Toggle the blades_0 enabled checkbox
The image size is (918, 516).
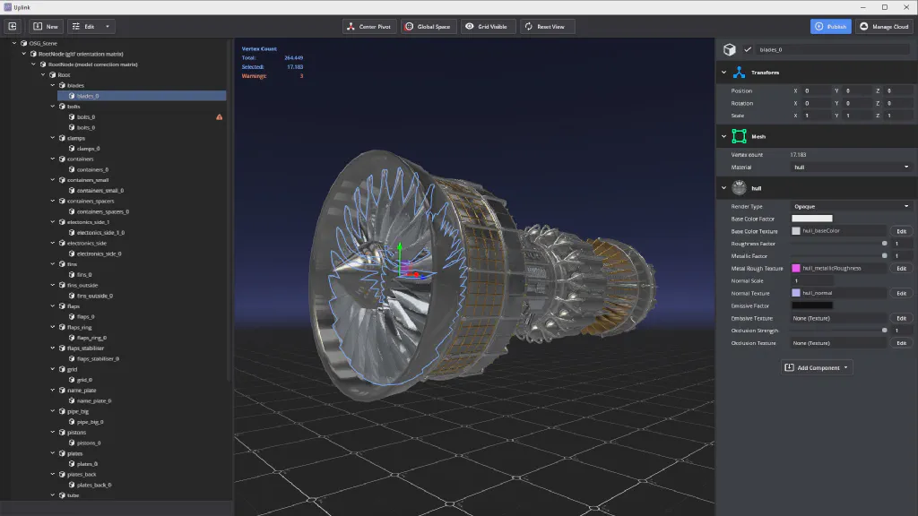click(x=748, y=50)
